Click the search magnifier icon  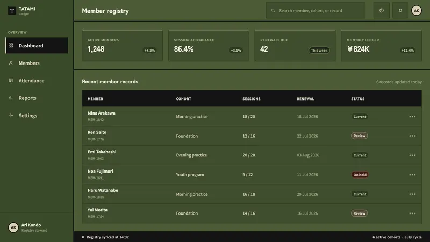(x=273, y=10)
